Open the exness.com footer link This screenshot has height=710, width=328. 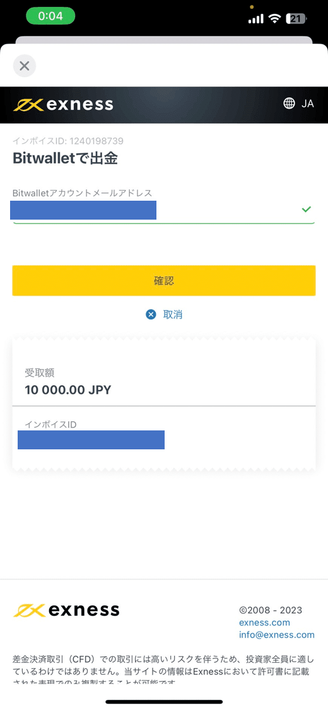265,623
